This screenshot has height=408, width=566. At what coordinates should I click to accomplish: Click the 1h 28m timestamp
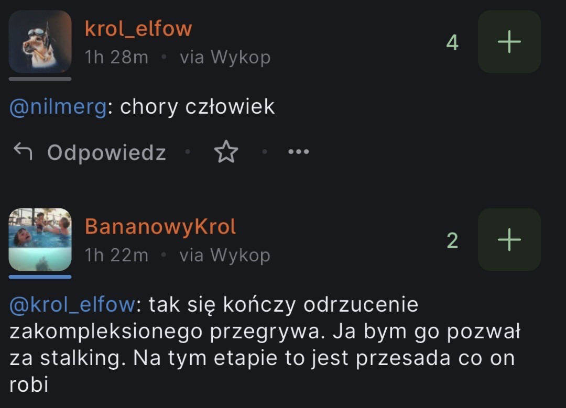click(116, 57)
